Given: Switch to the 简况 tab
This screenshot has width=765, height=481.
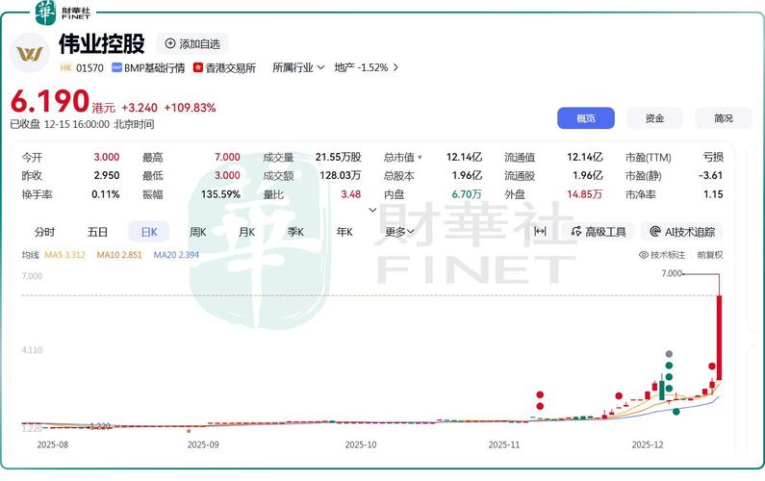Looking at the screenshot, I should 723,118.
